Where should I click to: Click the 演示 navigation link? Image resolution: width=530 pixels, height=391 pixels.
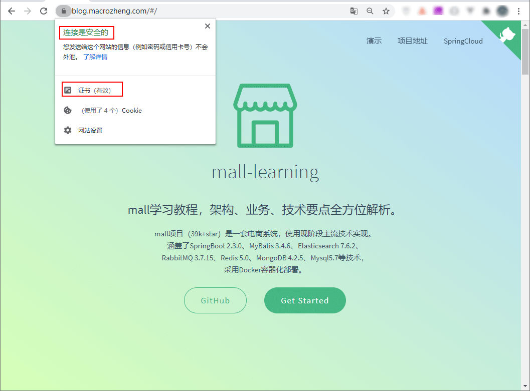click(374, 41)
